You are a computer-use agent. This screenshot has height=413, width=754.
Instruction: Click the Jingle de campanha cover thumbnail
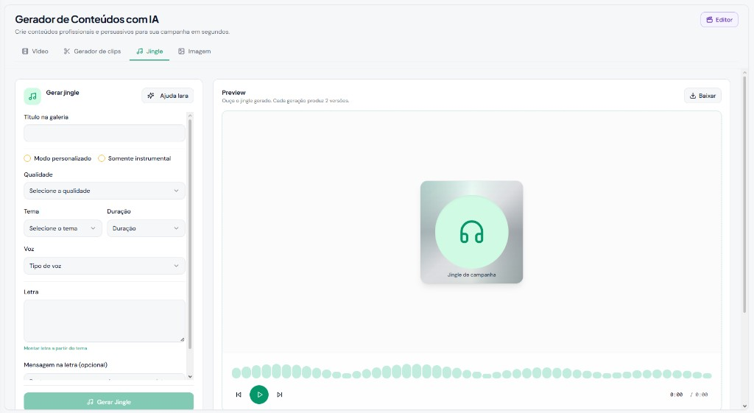472,232
